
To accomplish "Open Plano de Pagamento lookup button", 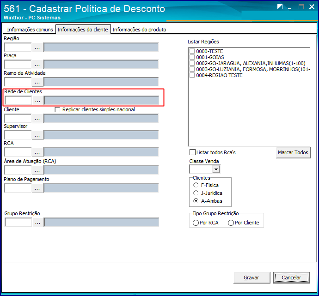I will pyautogui.click(x=37, y=188).
